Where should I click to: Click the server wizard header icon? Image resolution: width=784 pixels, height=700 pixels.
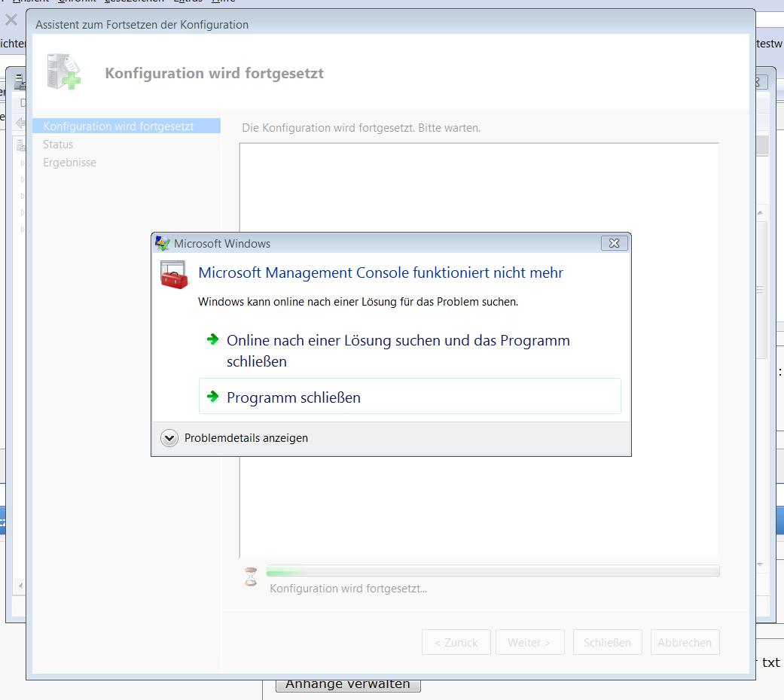click(x=63, y=72)
